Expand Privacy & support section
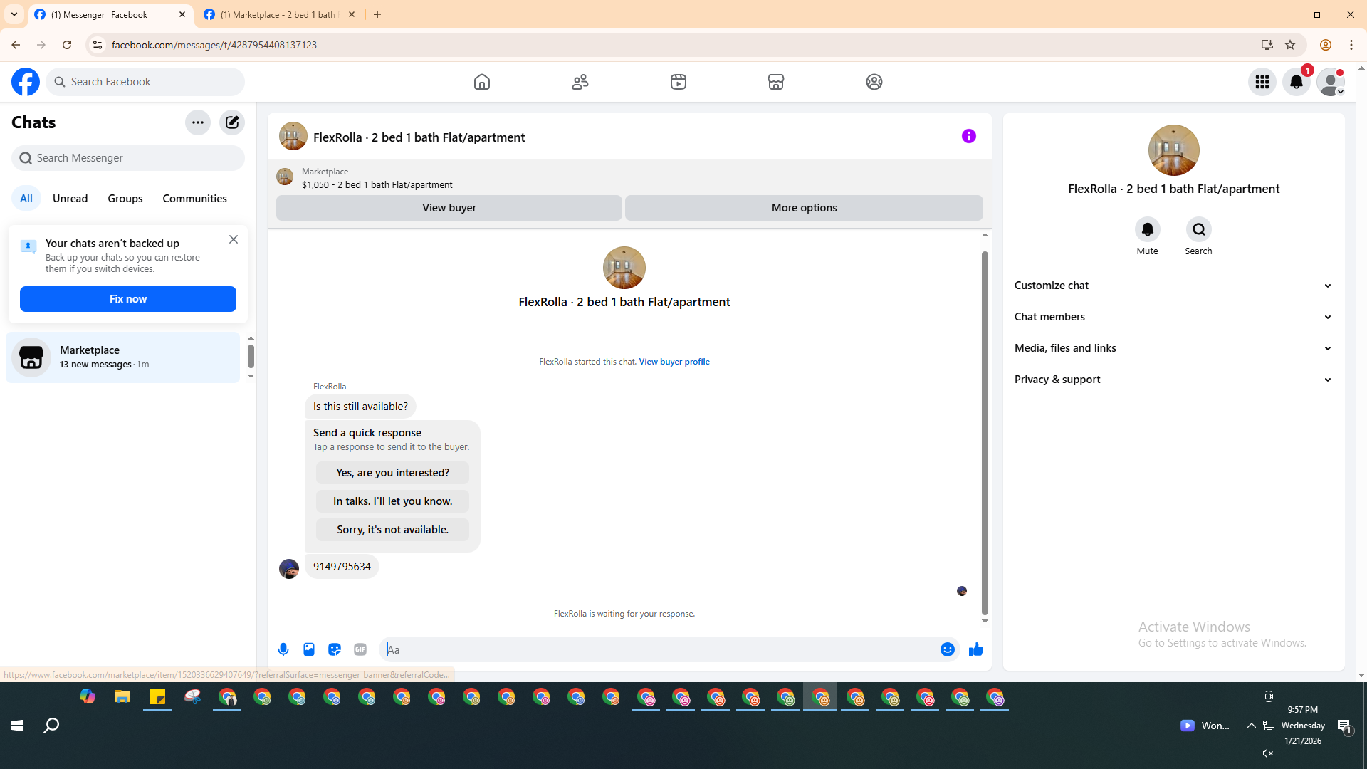Image resolution: width=1367 pixels, height=769 pixels. click(x=1173, y=380)
